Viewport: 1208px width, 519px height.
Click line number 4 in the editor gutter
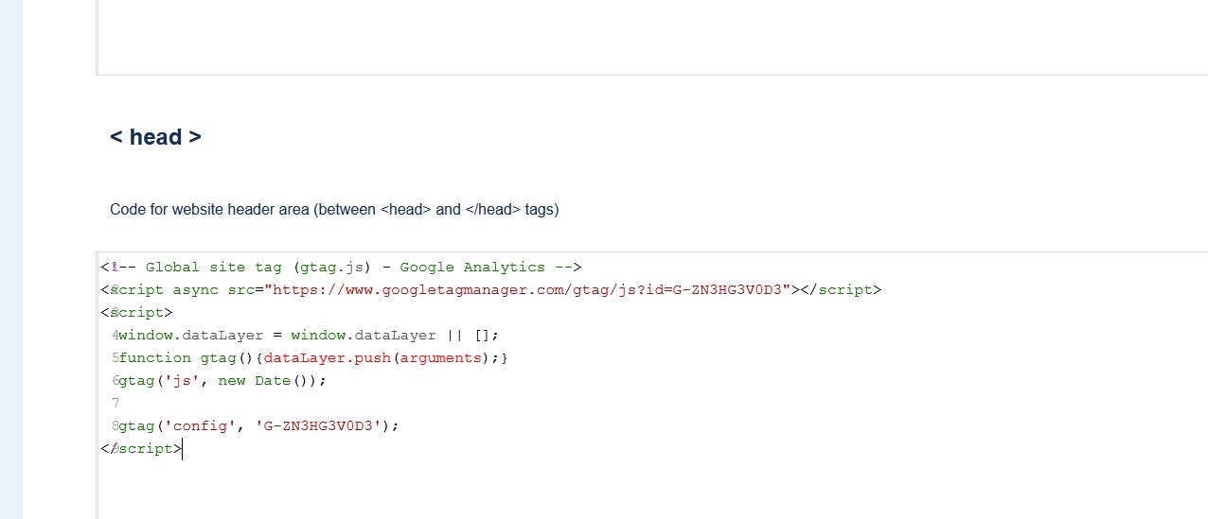tap(115, 336)
